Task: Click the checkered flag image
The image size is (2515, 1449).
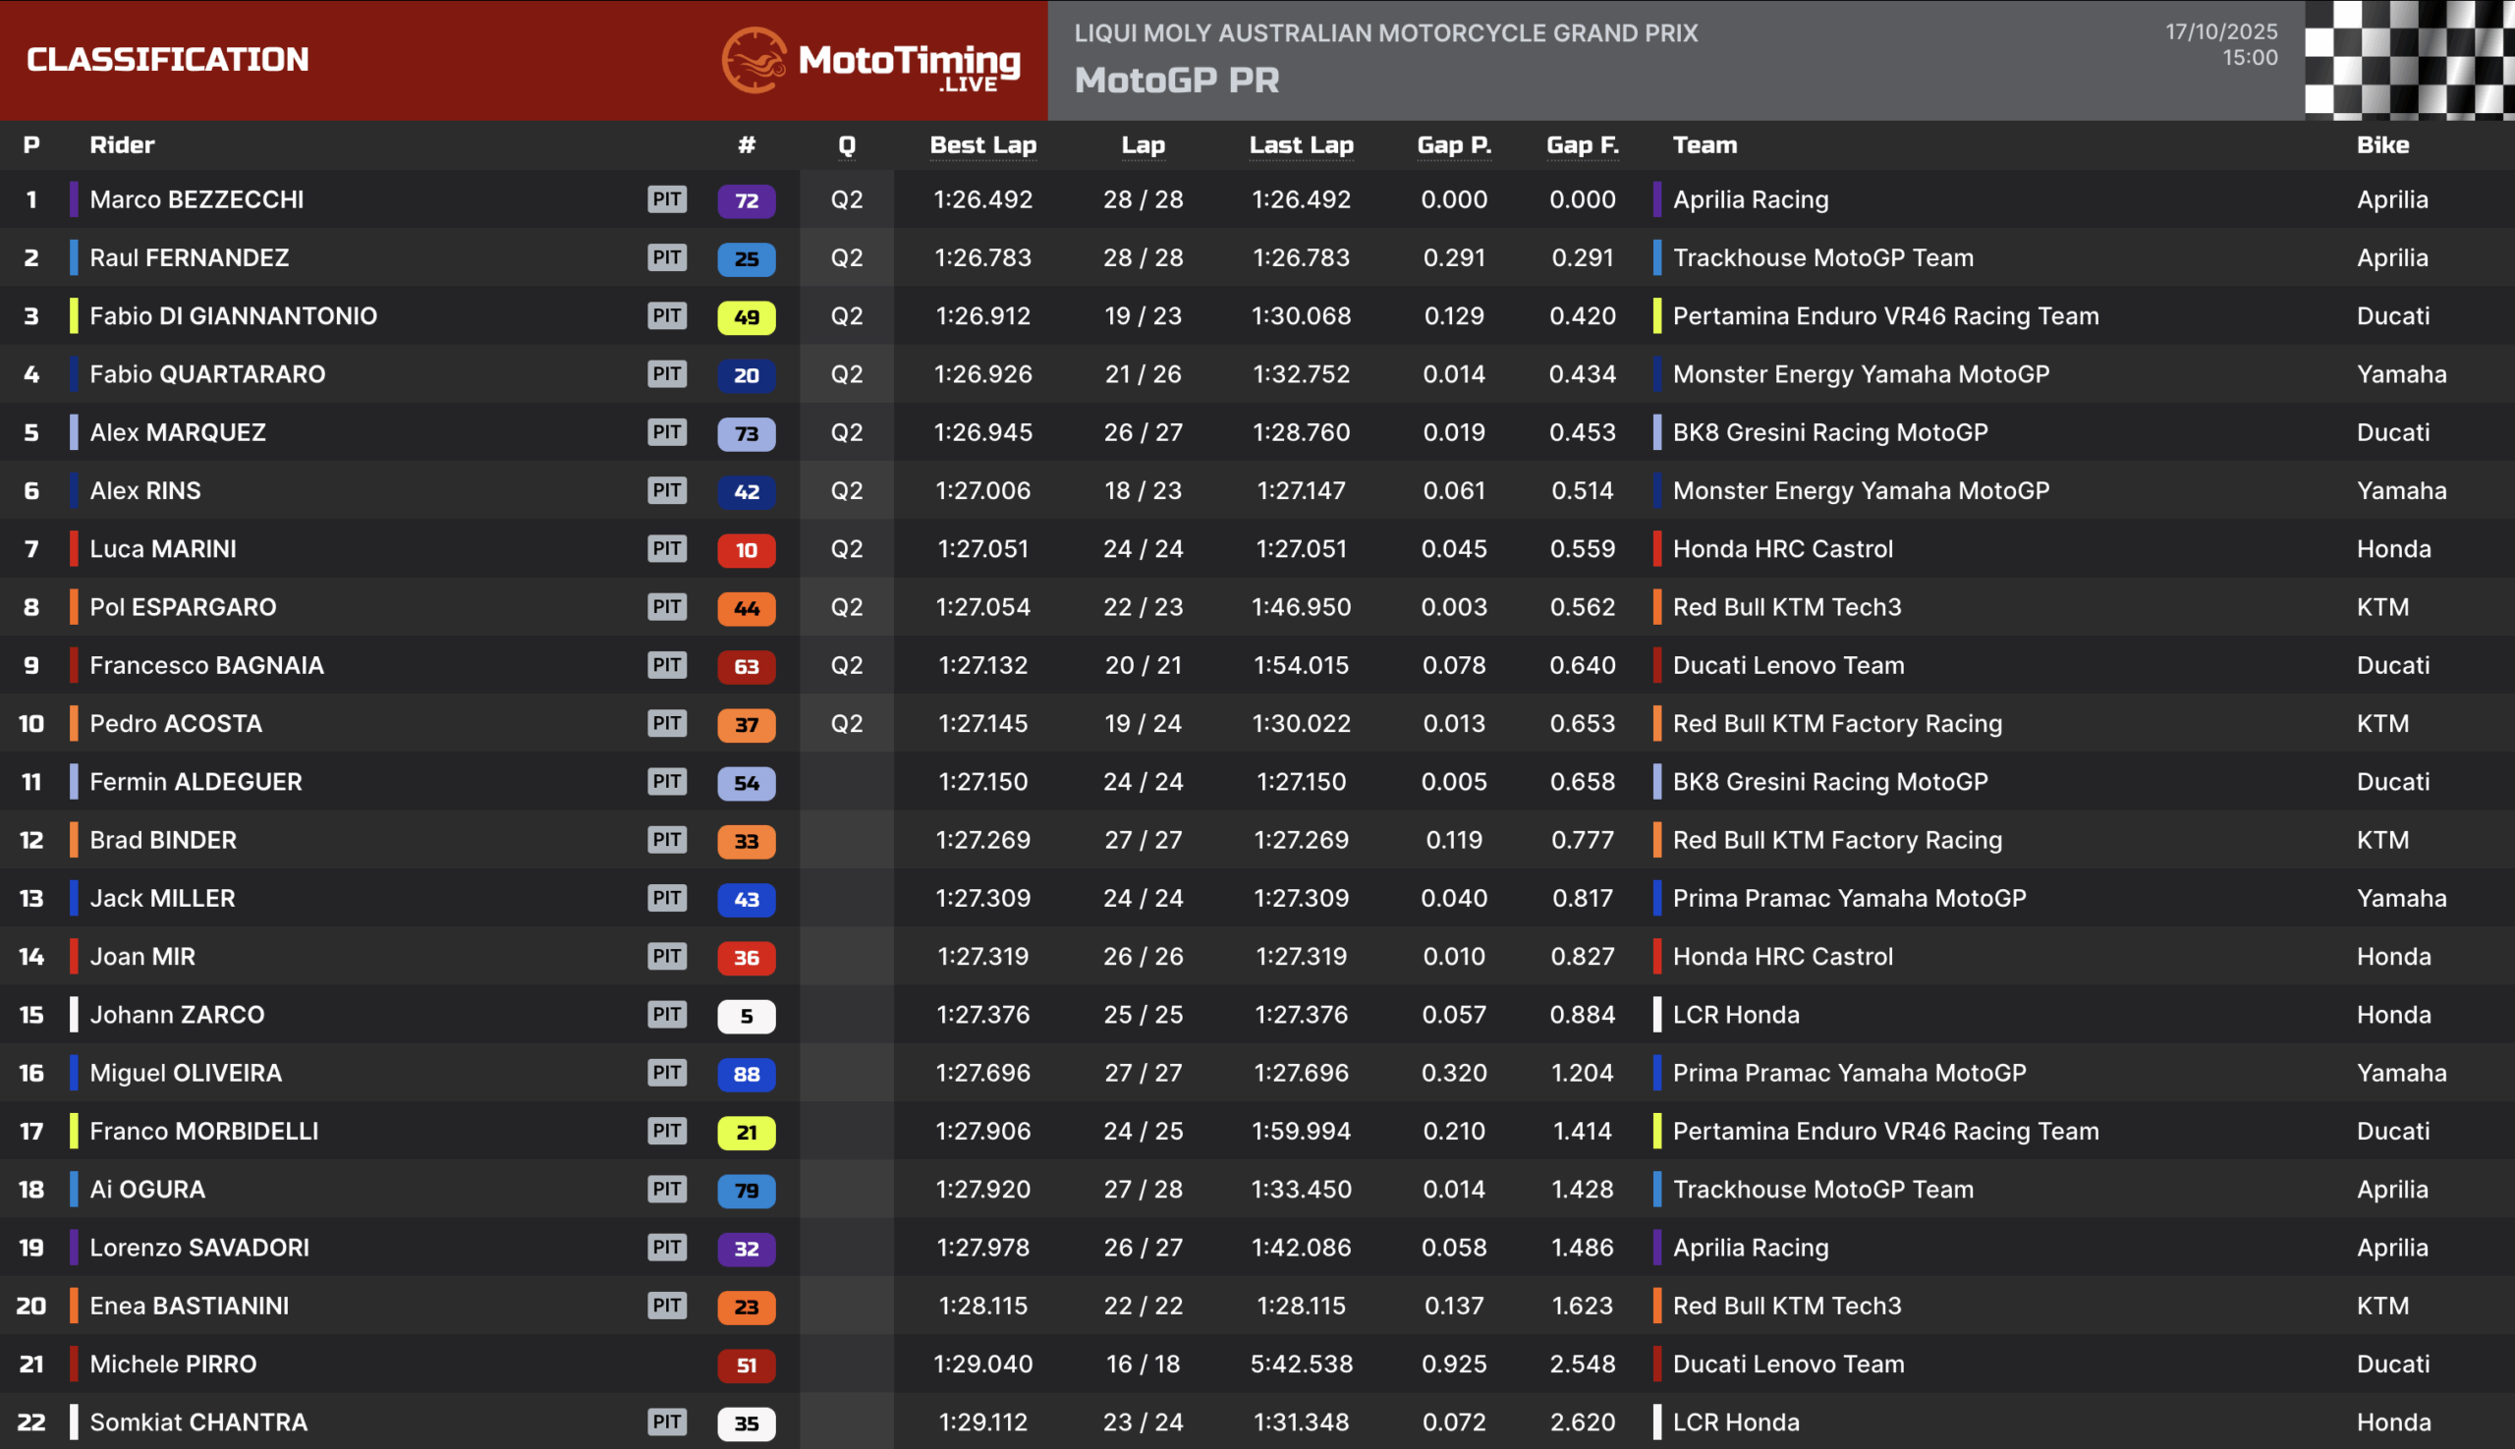Action: point(2409,60)
